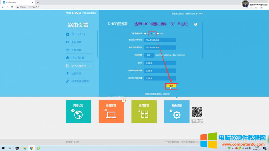Click the TP-LINK ID gear icon in sidebar
Screen dimensions: 269x151
tap(68, 34)
